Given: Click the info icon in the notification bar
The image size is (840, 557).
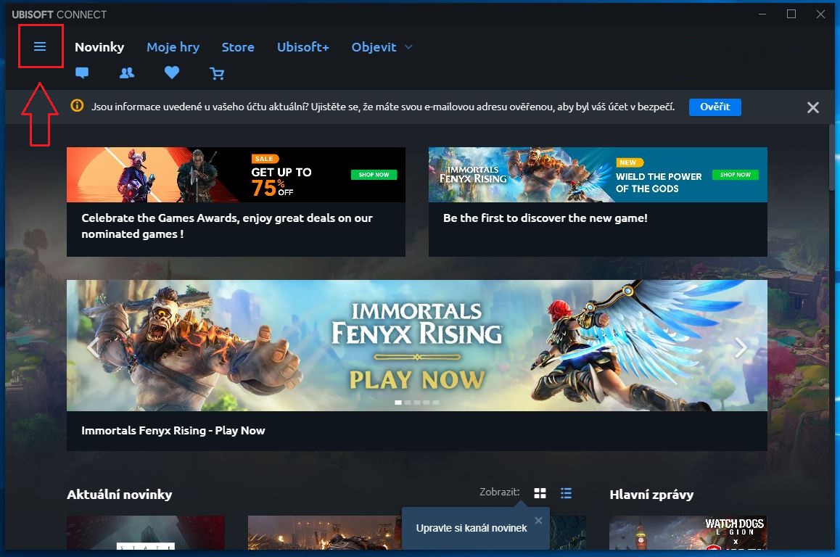Looking at the screenshot, I should point(77,105).
